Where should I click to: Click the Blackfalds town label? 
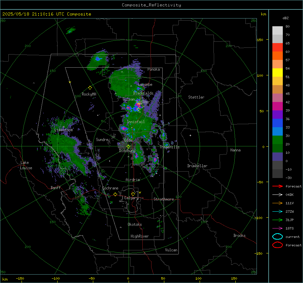tap(143, 93)
